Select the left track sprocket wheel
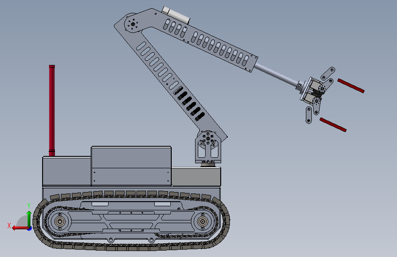 pyautogui.click(x=60, y=222)
